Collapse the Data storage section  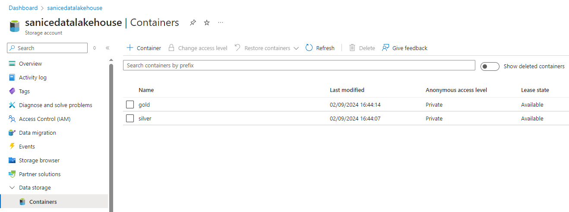pyautogui.click(x=12, y=188)
